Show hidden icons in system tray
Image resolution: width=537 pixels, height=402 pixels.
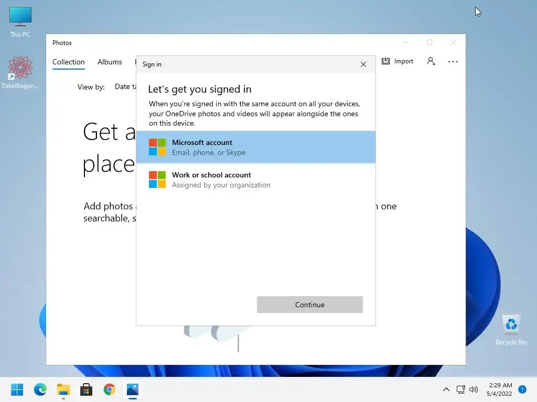(446, 389)
